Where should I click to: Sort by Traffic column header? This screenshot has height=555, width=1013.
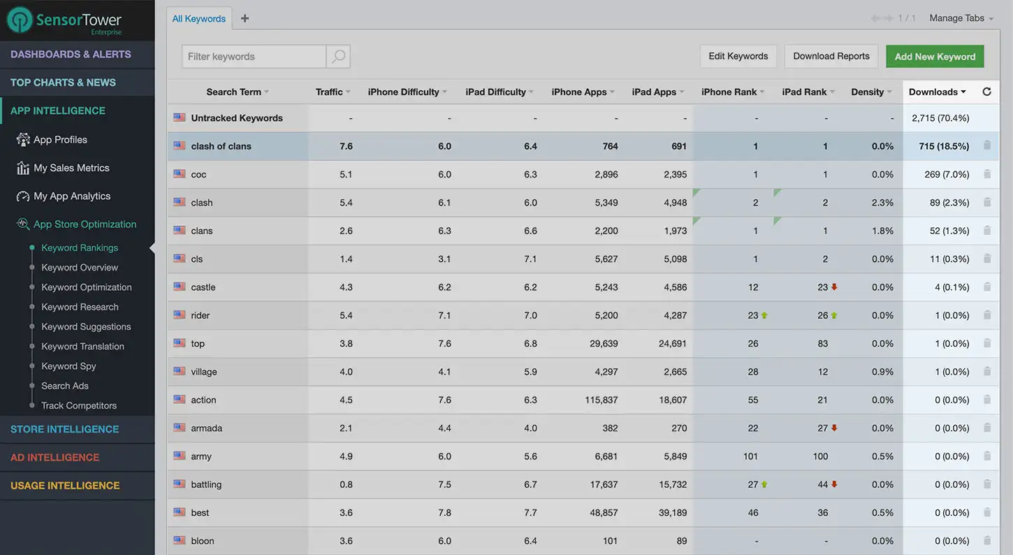coord(333,92)
